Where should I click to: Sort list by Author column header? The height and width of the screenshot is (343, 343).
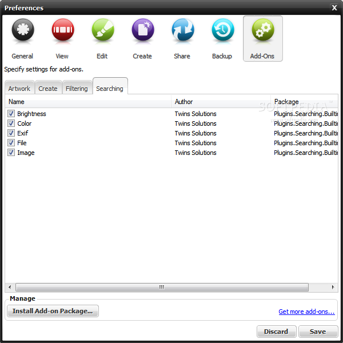pyautogui.click(x=221, y=102)
